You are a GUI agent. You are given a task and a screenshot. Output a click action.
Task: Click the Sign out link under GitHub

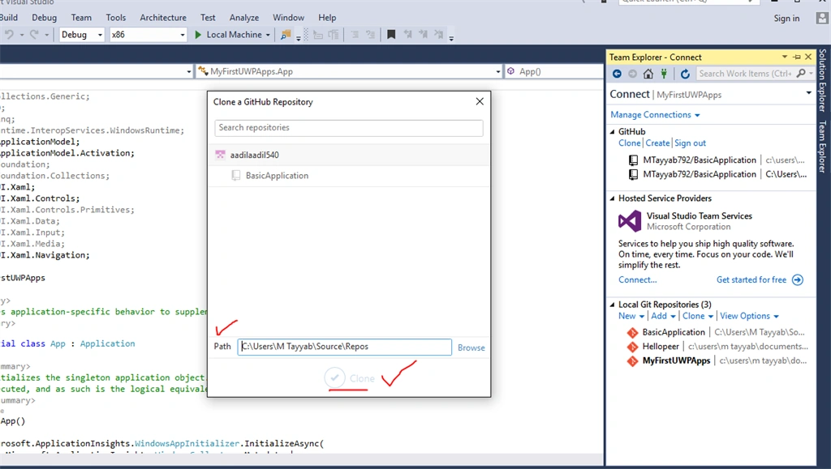point(690,143)
